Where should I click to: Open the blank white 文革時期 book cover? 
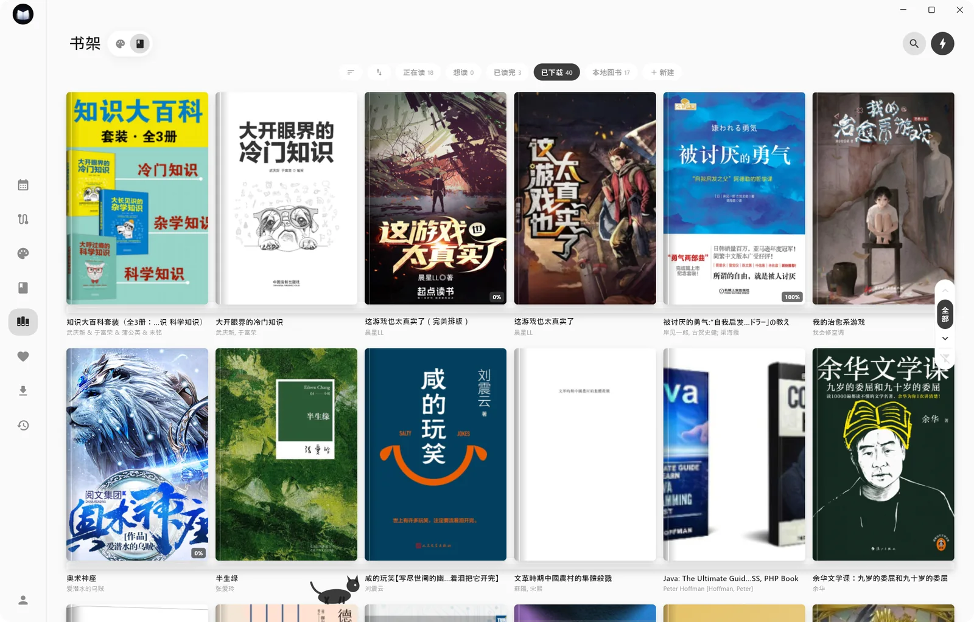tap(585, 454)
